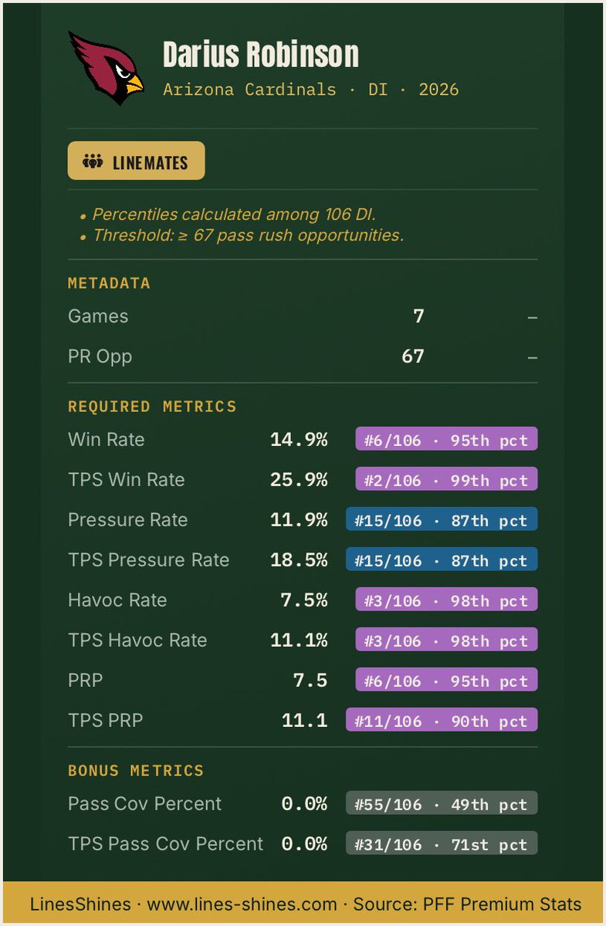The width and height of the screenshot is (606, 926).
Task: Click the TPS Havoc Rate percentile badge
Action: (446, 640)
